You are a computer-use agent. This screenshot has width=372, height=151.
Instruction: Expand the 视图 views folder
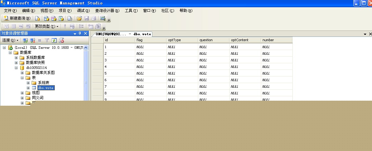click(x=22, y=93)
